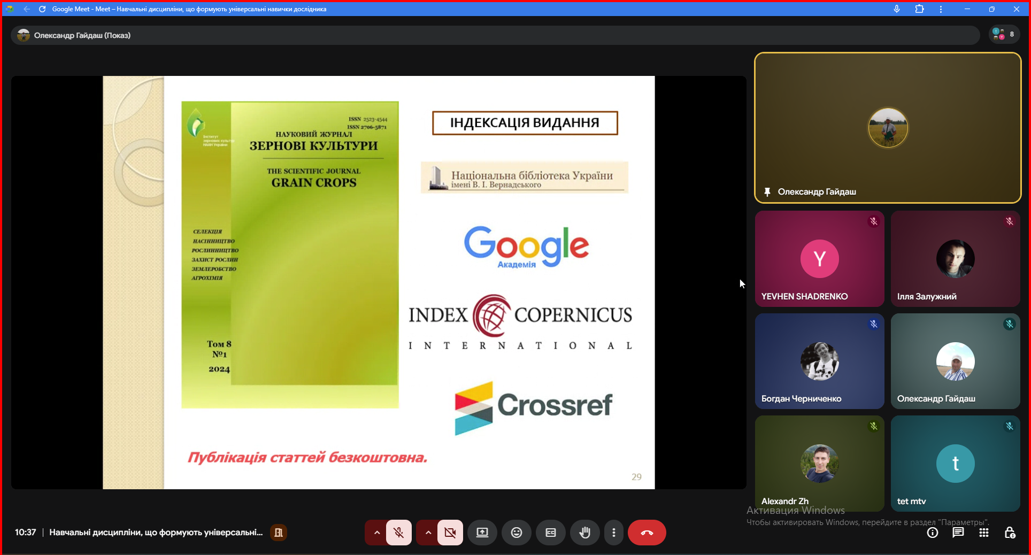The width and height of the screenshot is (1031, 555).
Task: Raise your hand in the meeting
Action: (585, 533)
